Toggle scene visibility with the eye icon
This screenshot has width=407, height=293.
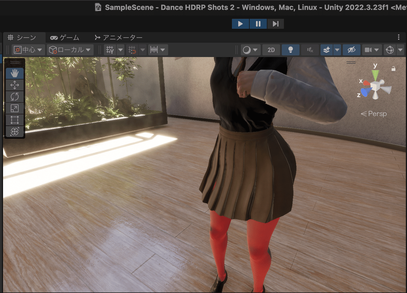351,50
